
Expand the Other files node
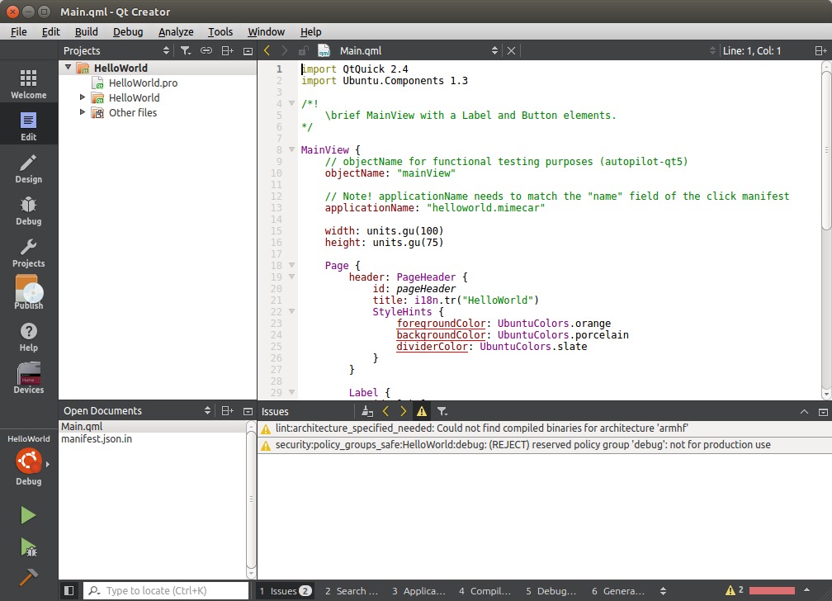tap(83, 112)
